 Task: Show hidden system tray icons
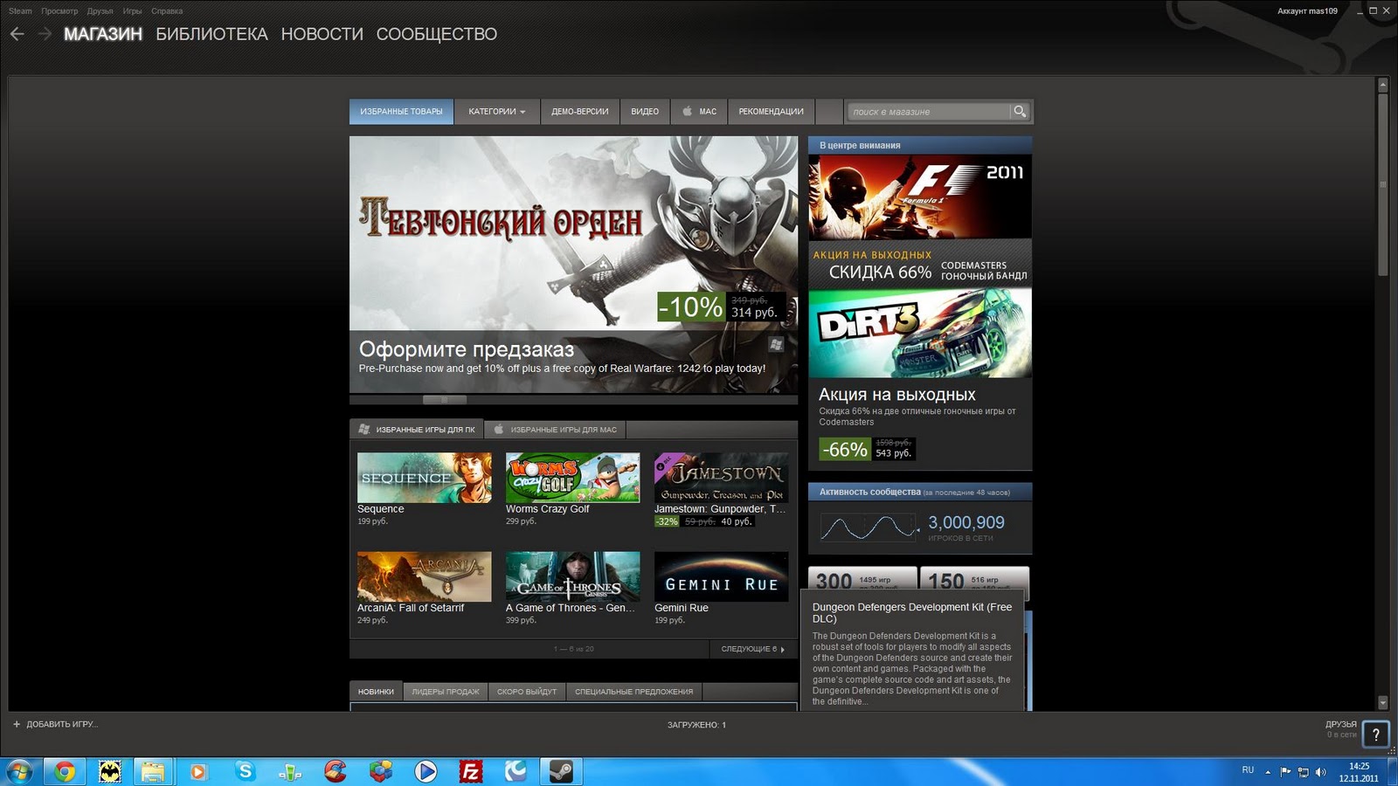coord(1268,772)
